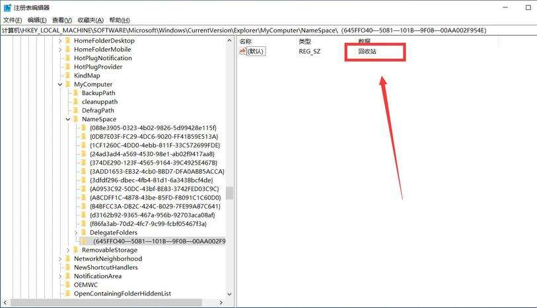Select the HomeFolderDesktop folder icon

click(x=68, y=40)
